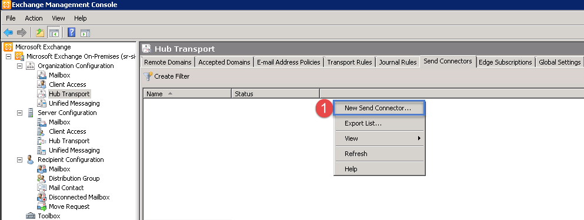This screenshot has width=584, height=220.
Task: Choose Refresh from context menu
Action: click(379, 154)
